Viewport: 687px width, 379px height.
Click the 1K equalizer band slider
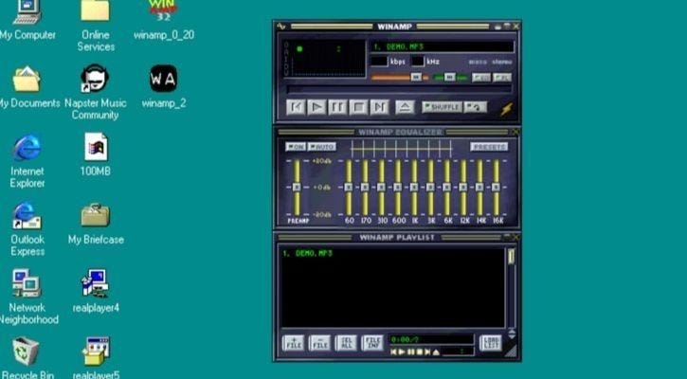tap(414, 187)
